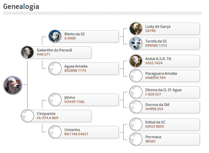The width and height of the screenshot is (209, 153).
Task: Click the Genealogia section heading
Action: coord(21,6)
